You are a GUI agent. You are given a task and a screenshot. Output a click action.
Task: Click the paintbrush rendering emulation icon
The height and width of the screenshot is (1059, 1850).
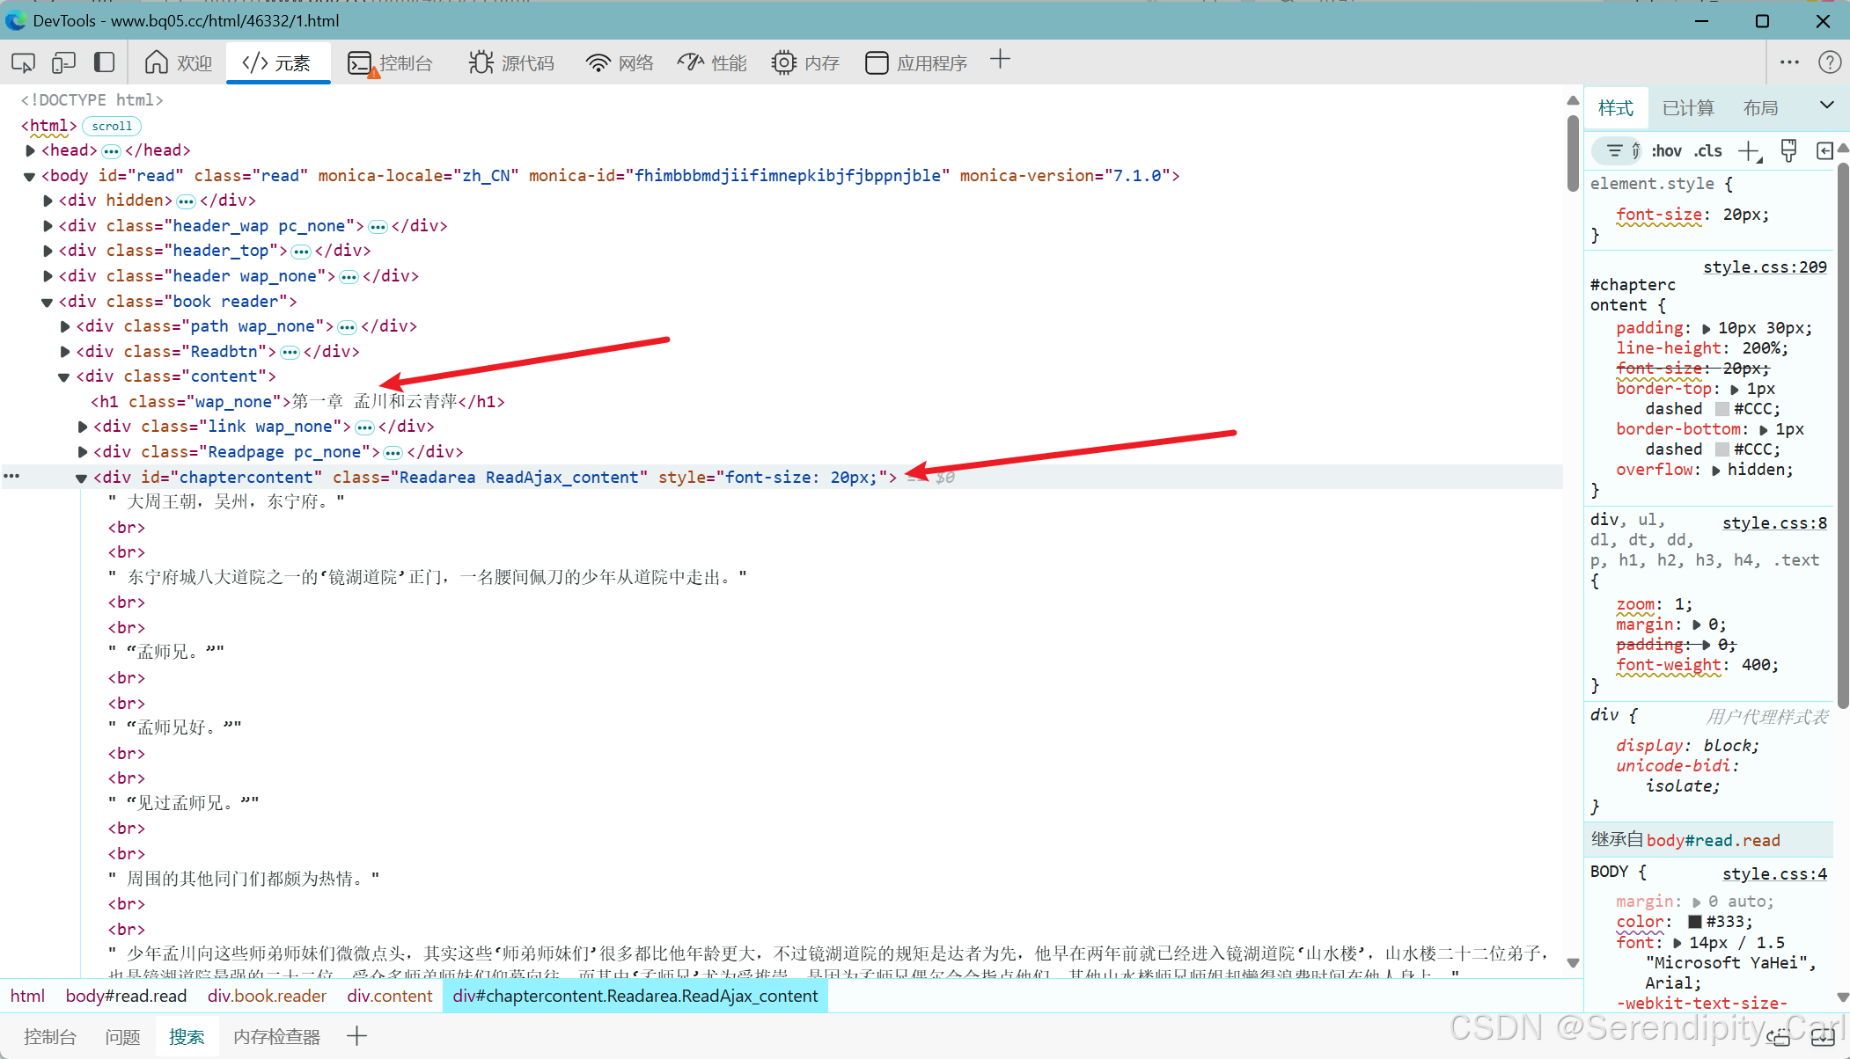point(1788,150)
